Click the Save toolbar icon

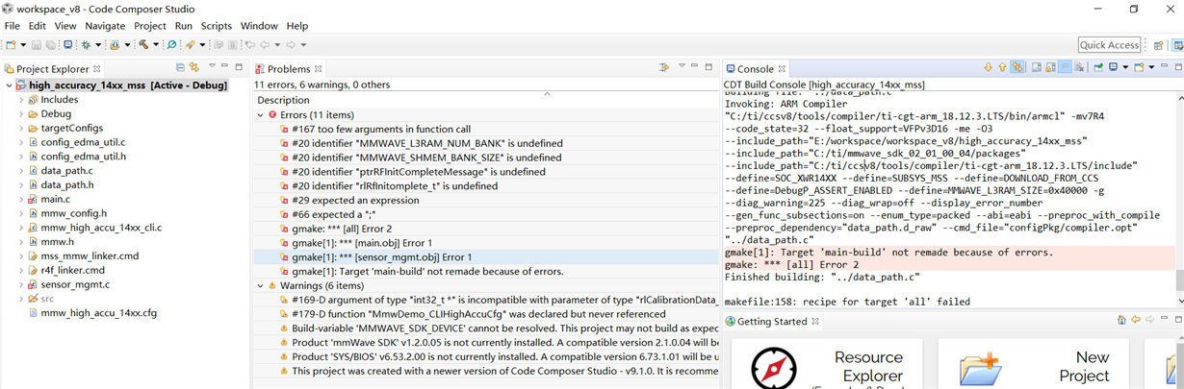pos(36,44)
